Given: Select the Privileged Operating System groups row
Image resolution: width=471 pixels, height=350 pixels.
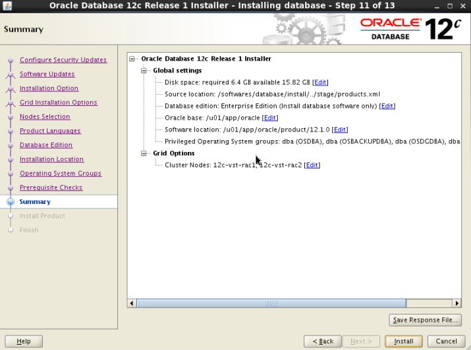Looking at the screenshot, I should click(x=312, y=141).
